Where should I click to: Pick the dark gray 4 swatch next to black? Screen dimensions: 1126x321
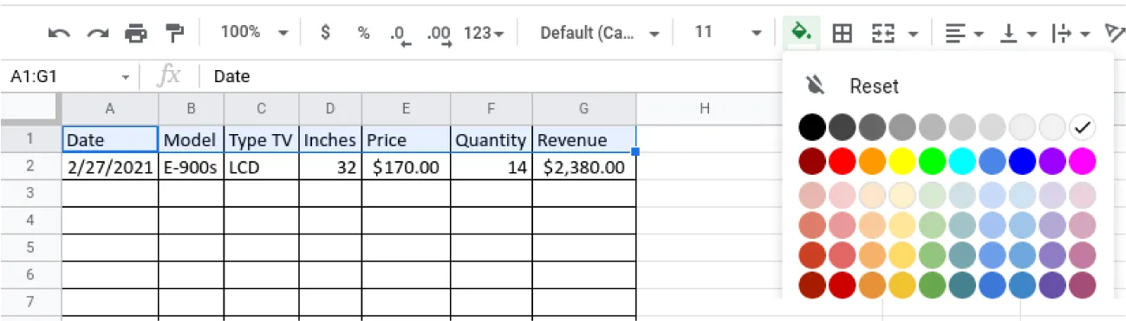pos(843,128)
